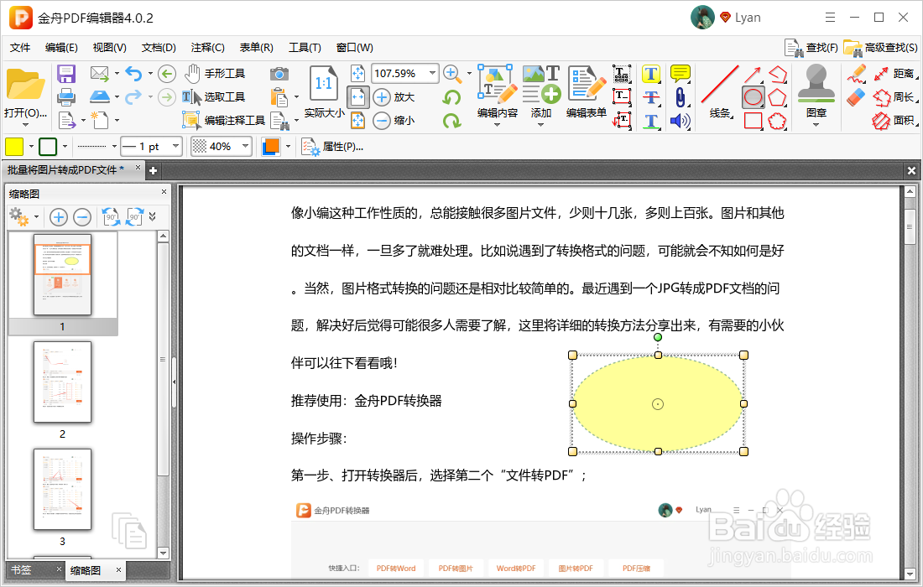
Task: Select the Distance (距离) measure tool
Action: 895,74
